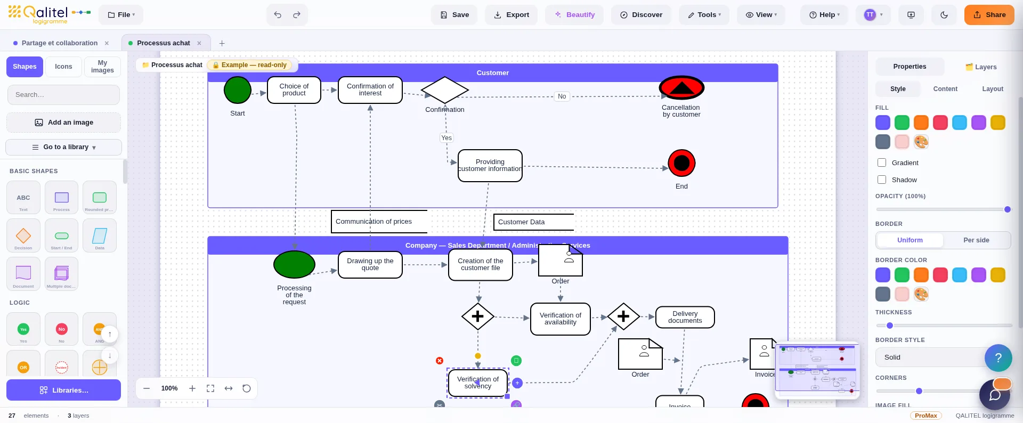Click the green duplicate handle on shape
The width and height of the screenshot is (1023, 423).
click(x=516, y=361)
